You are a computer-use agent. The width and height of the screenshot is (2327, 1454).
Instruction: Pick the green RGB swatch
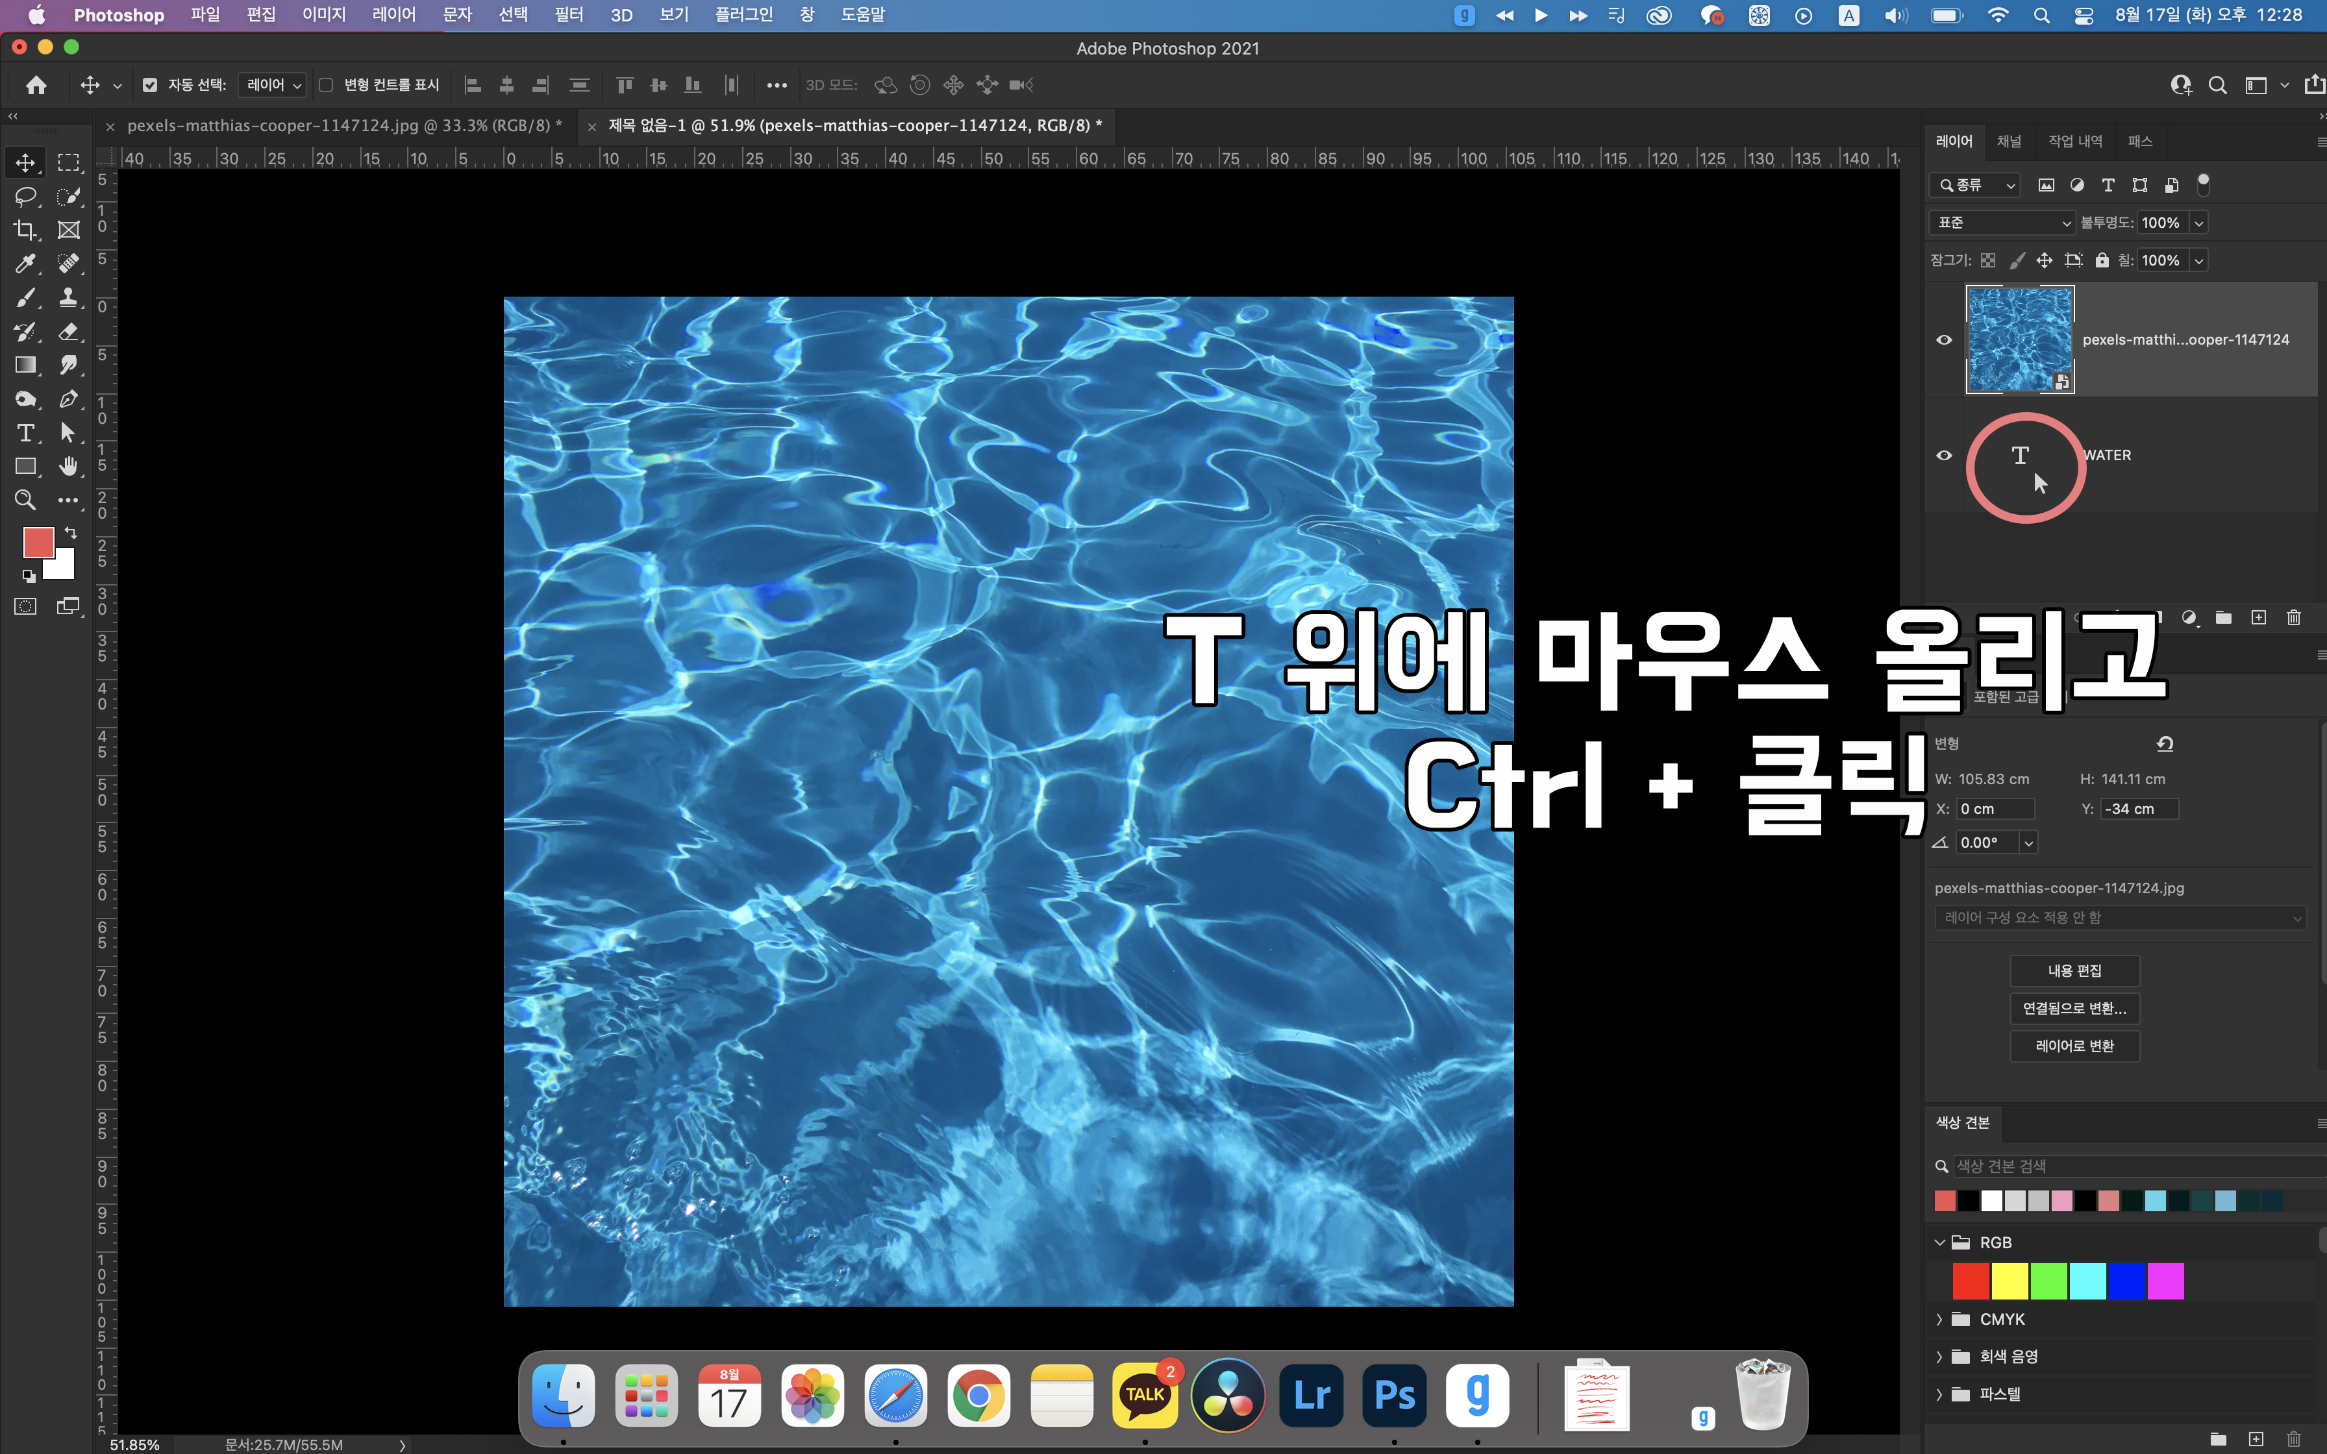[2048, 1281]
